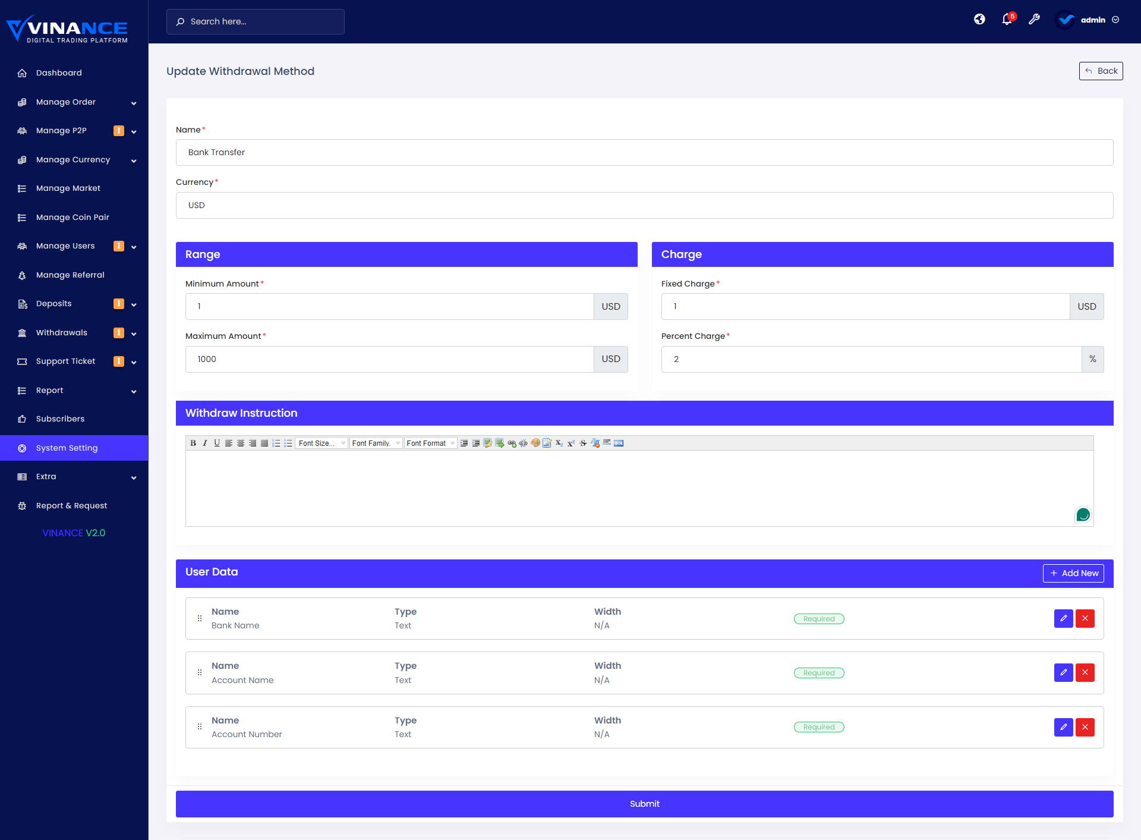This screenshot has width=1141, height=840.
Task: Expand the Manage P2P menu
Action: pyautogui.click(x=74, y=131)
